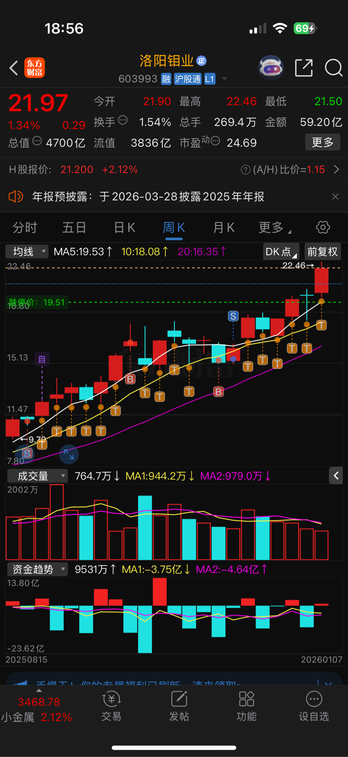The width and height of the screenshot is (348, 757).
Task: Open the 总值 info bubble icon
Action: click(37, 141)
